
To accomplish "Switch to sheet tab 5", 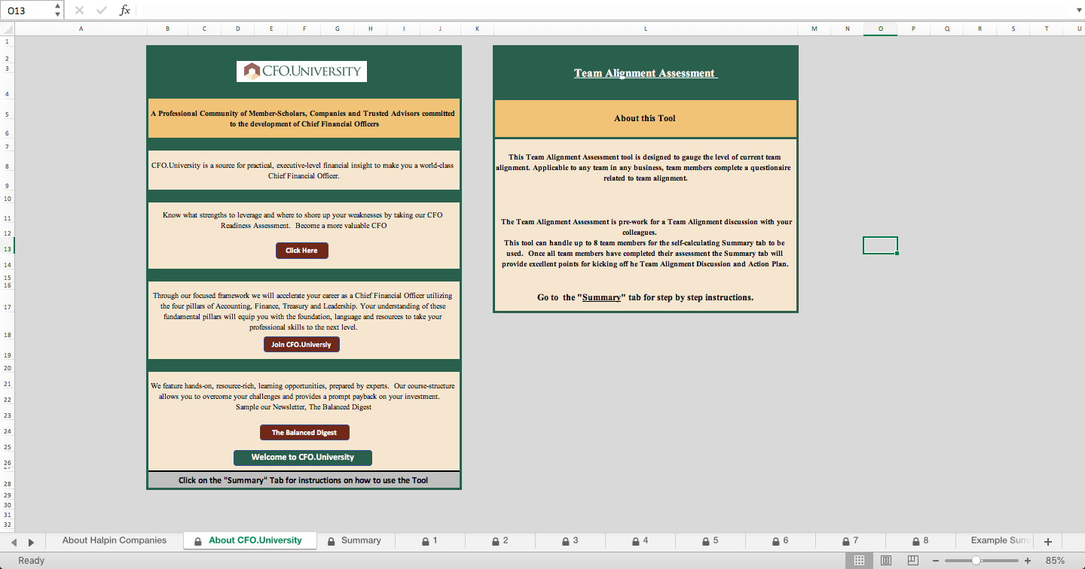I will [710, 540].
